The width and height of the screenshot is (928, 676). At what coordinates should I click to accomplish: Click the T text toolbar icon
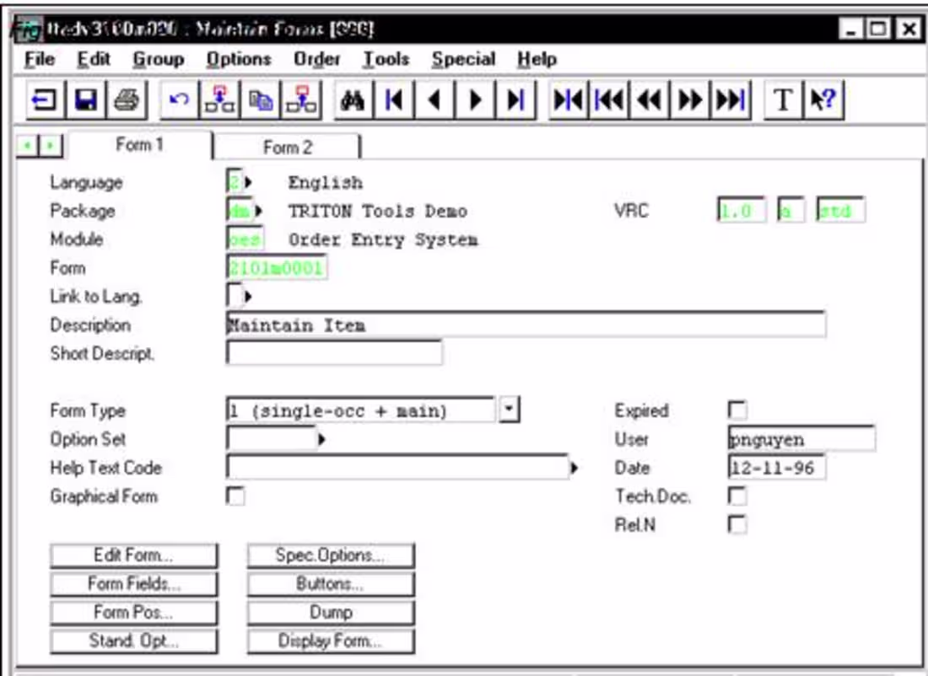[x=783, y=100]
